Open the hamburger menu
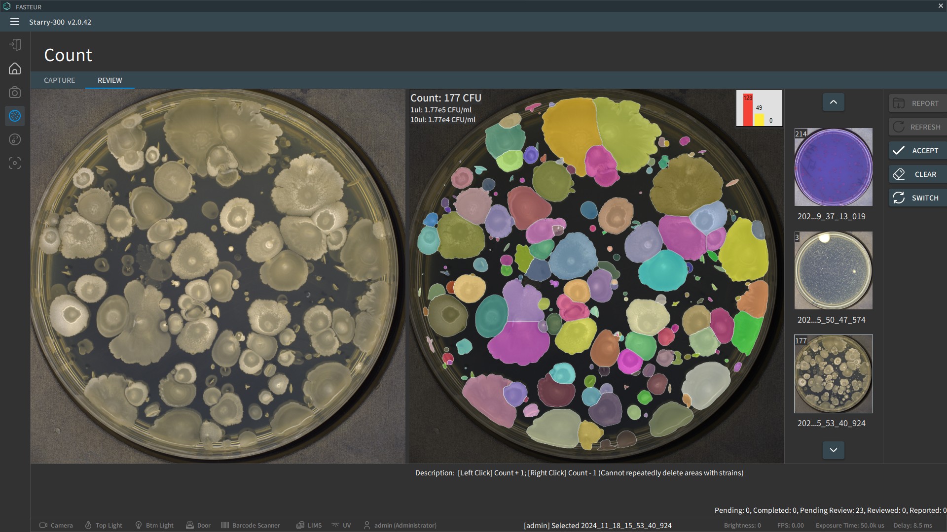 [15, 22]
